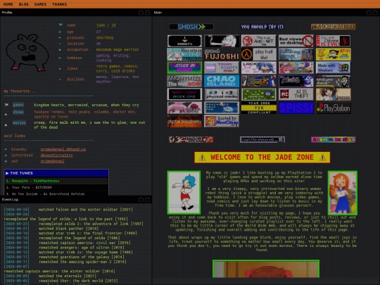Select the movies tab under my favourite

(x=19, y=123)
